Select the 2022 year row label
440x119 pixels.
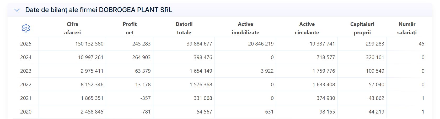coord(26,84)
